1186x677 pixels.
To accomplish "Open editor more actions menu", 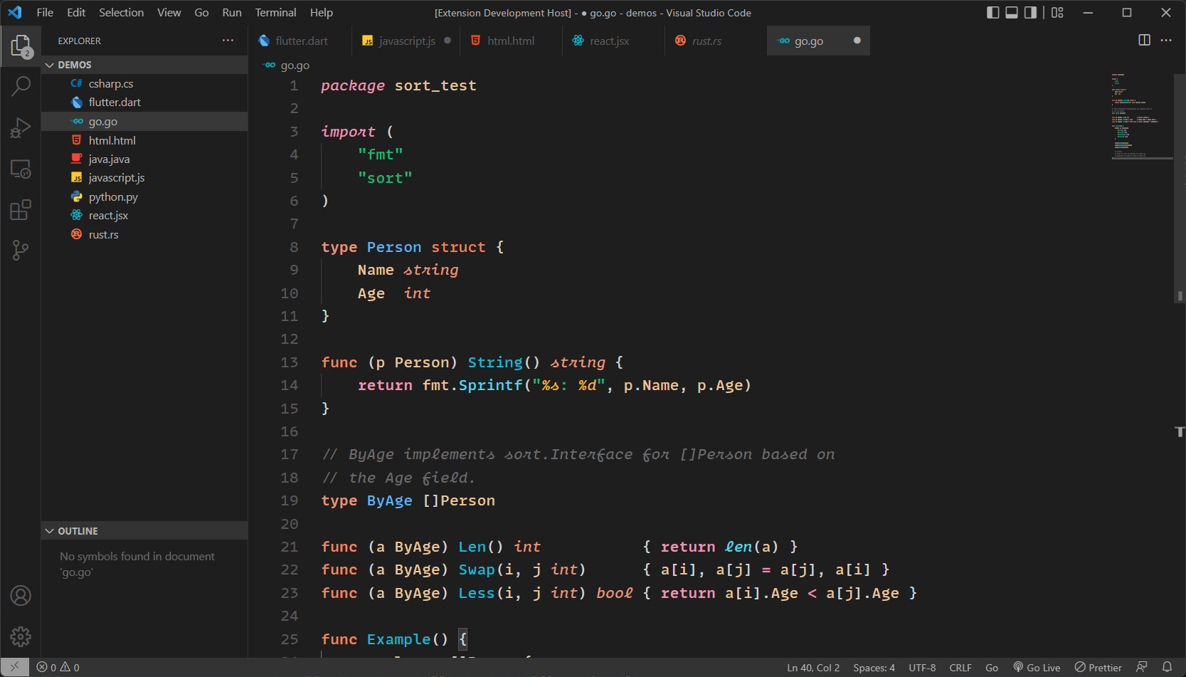I will click(1166, 41).
